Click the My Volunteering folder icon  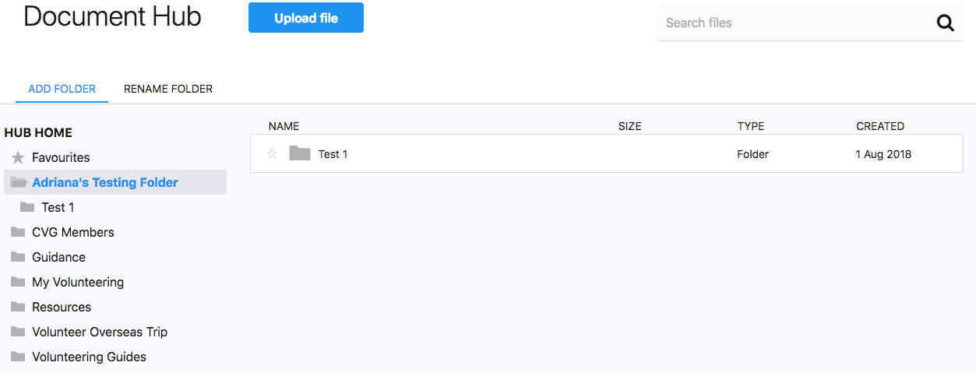click(18, 282)
